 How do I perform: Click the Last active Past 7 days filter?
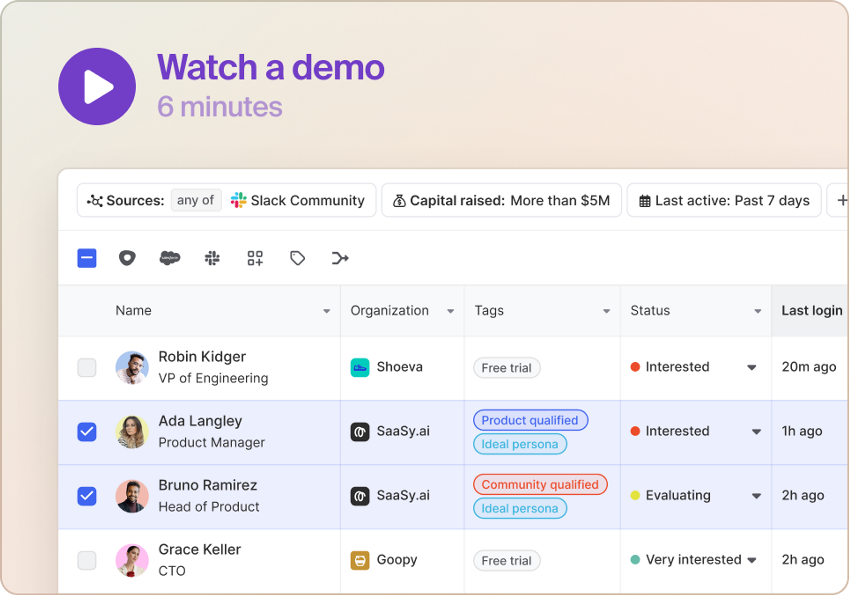[724, 201]
